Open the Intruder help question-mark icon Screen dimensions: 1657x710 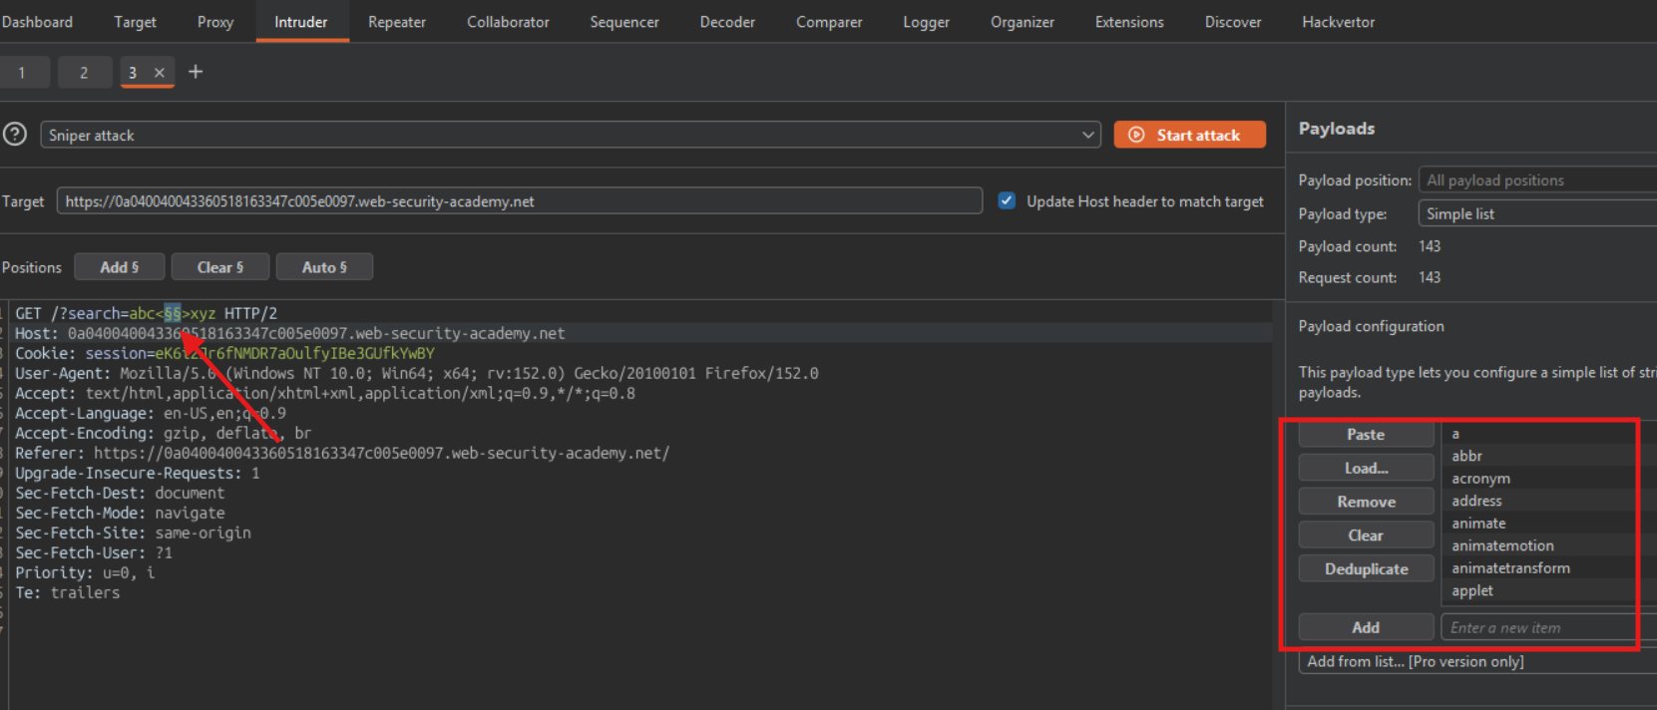[x=15, y=134]
